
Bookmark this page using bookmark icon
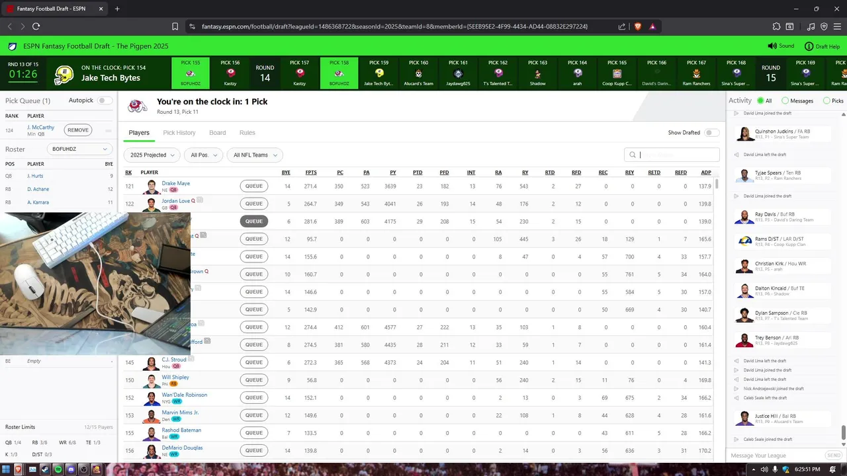click(x=175, y=26)
